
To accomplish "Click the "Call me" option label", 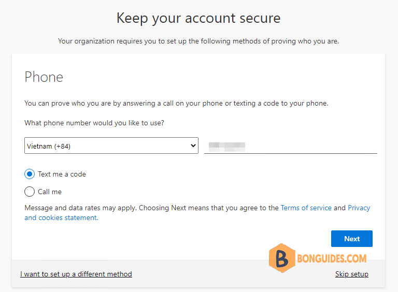I will pos(50,192).
